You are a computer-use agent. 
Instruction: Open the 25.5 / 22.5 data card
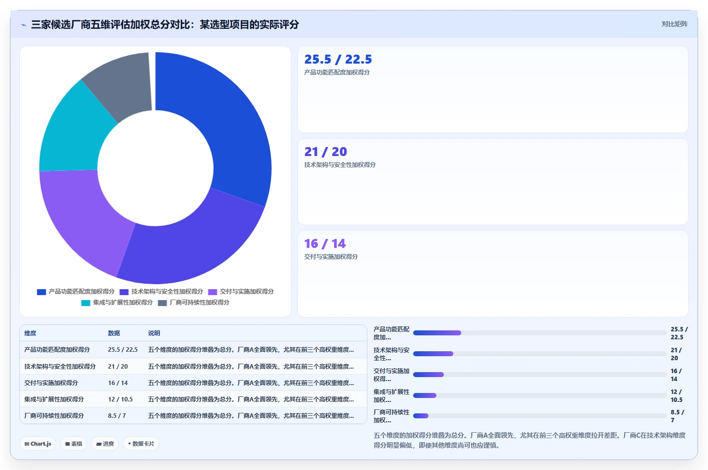[493, 89]
